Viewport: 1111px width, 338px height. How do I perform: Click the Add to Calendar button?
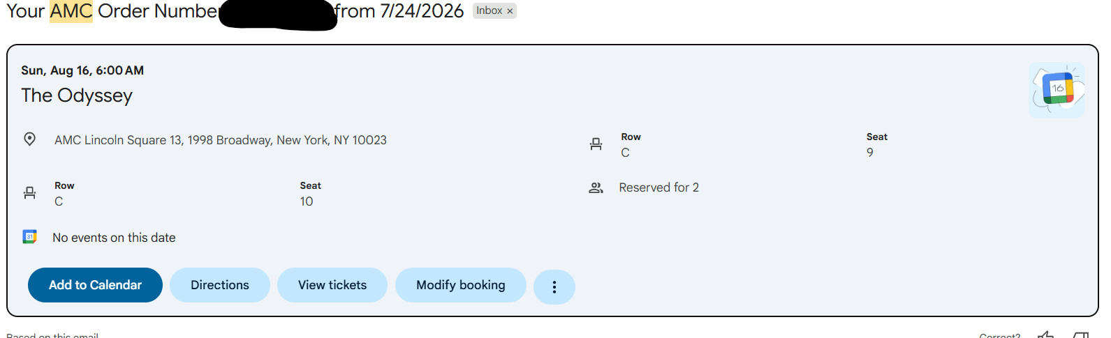(x=95, y=285)
